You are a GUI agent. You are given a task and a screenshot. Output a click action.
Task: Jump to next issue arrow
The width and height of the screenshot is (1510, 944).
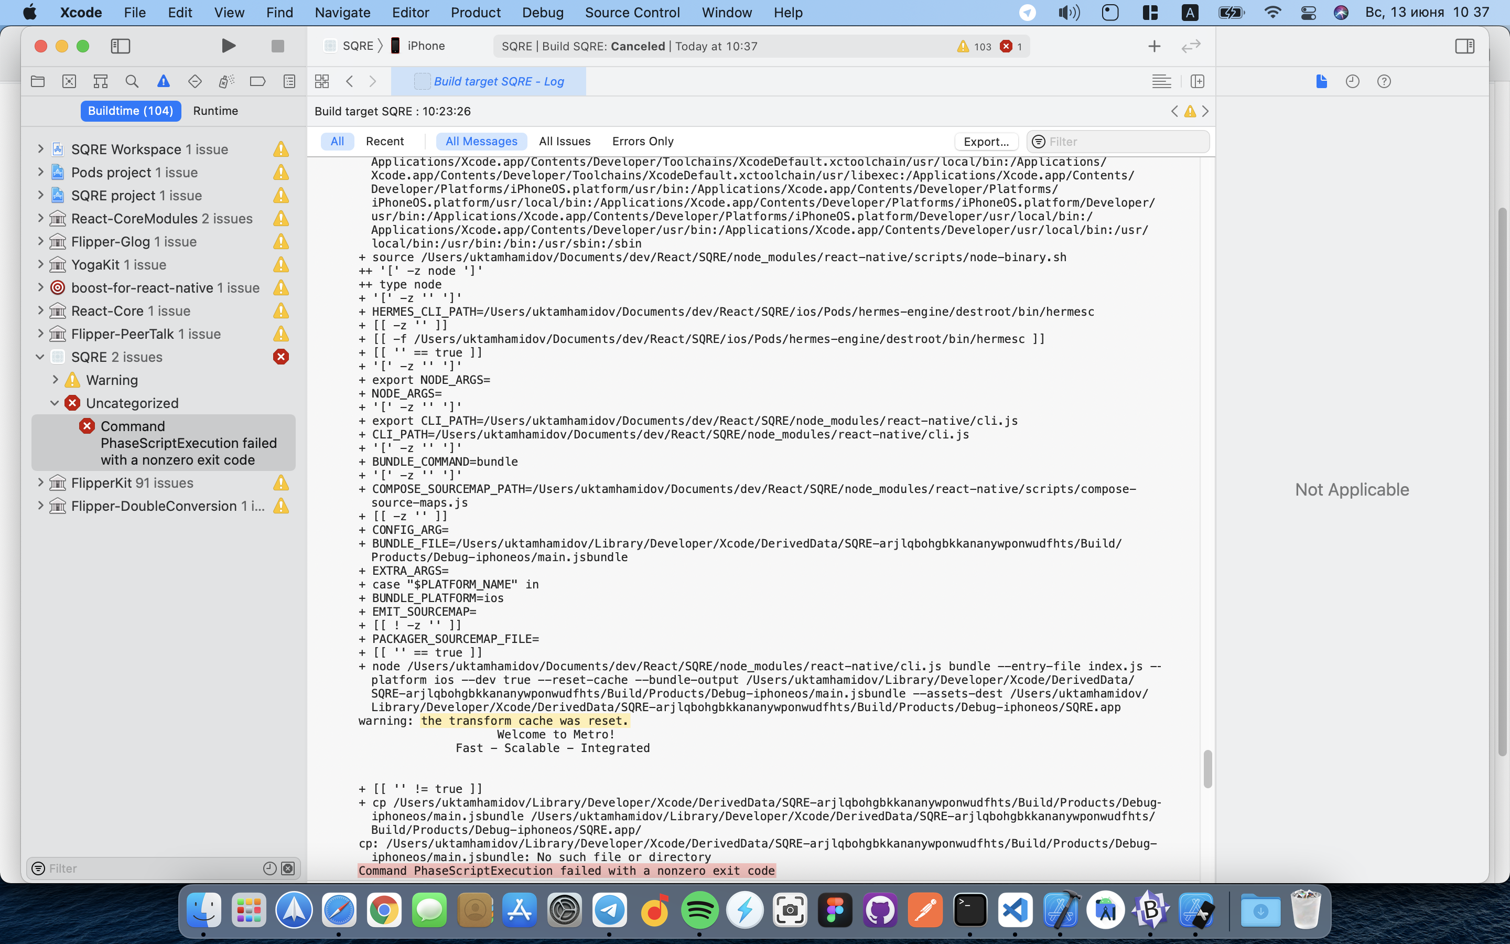1205,111
